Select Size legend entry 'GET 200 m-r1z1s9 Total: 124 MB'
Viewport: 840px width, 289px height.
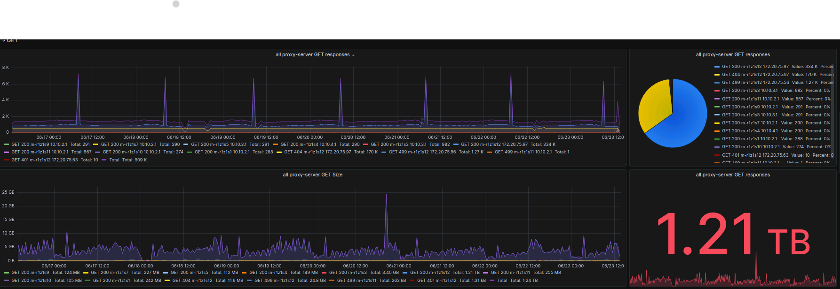click(41, 273)
